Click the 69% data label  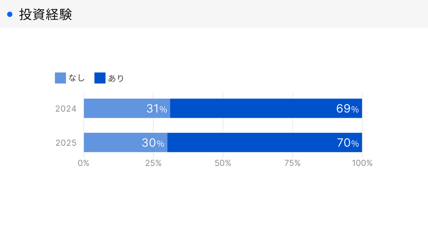tap(347, 109)
